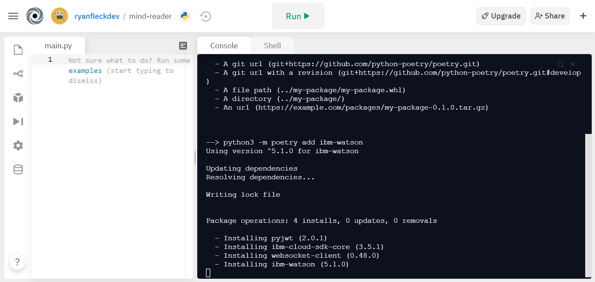The width and height of the screenshot is (595, 282).
Task: Toggle the editor format icon
Action: pos(183,46)
